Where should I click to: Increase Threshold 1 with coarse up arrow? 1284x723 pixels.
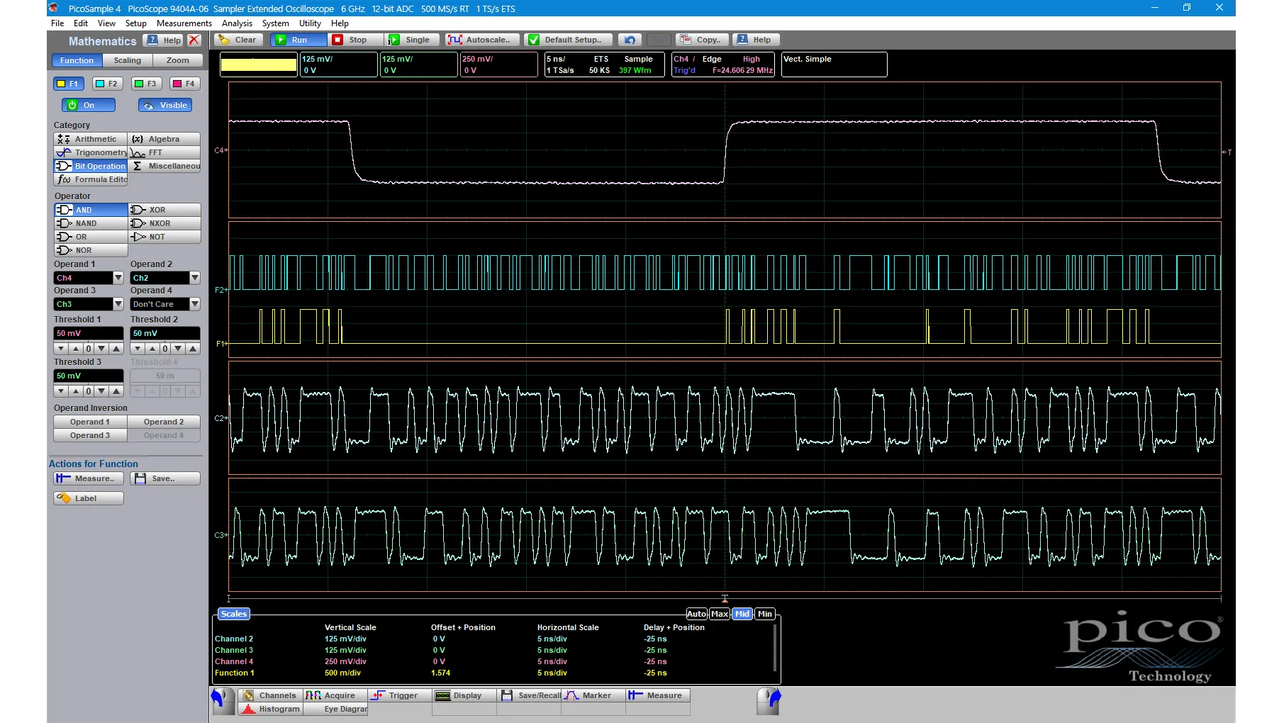[x=117, y=349]
